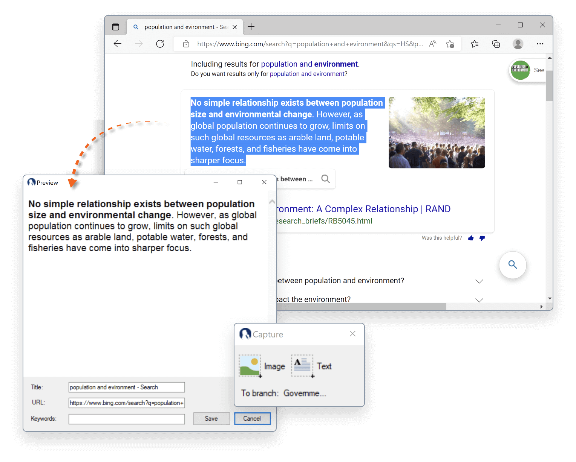Follow the 'population and environment' suggestion link
Viewport: 576px width, 462px height.
tap(309, 64)
